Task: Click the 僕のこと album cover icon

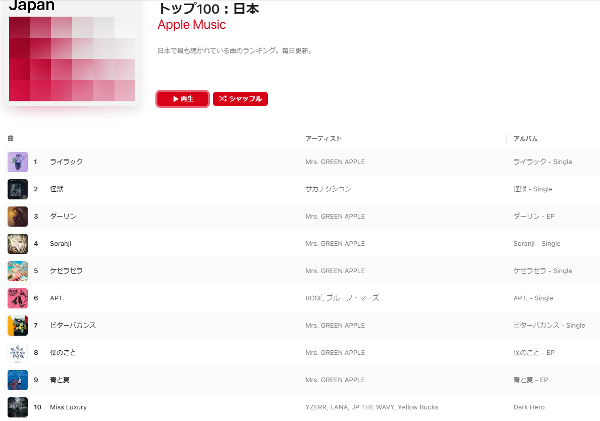Action: [18, 352]
